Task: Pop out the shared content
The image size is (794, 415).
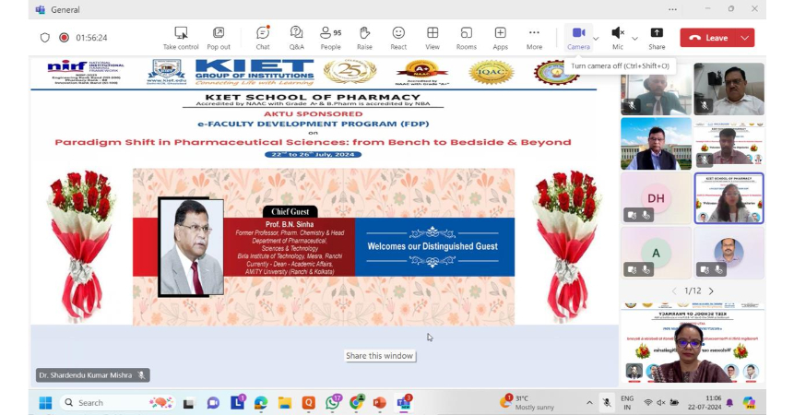Action: [x=219, y=38]
